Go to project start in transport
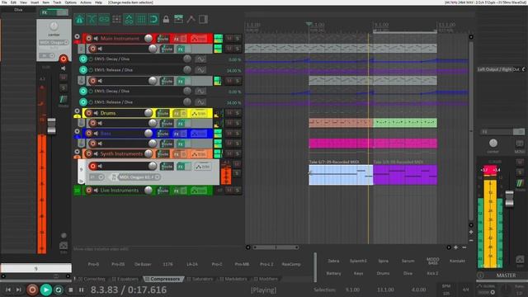The image size is (528, 297). (x=8, y=290)
